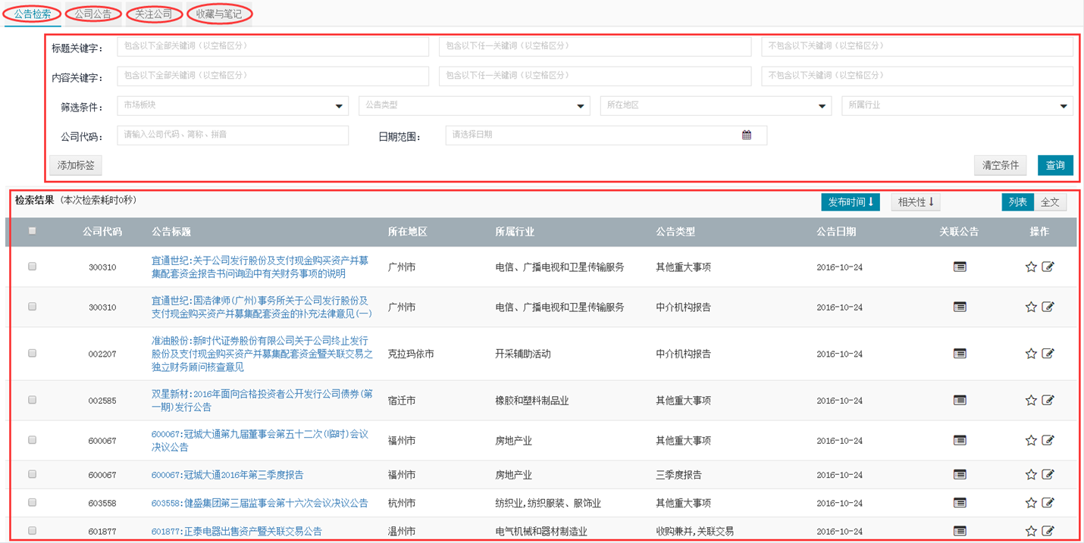Check the 冠城大通 board meeting row checkbox
Image resolution: width=1084 pixels, height=543 pixels.
32,439
